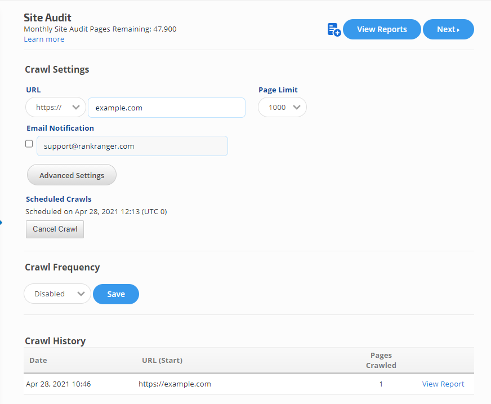Click the Date column header
The height and width of the screenshot is (404, 491).
(38, 361)
